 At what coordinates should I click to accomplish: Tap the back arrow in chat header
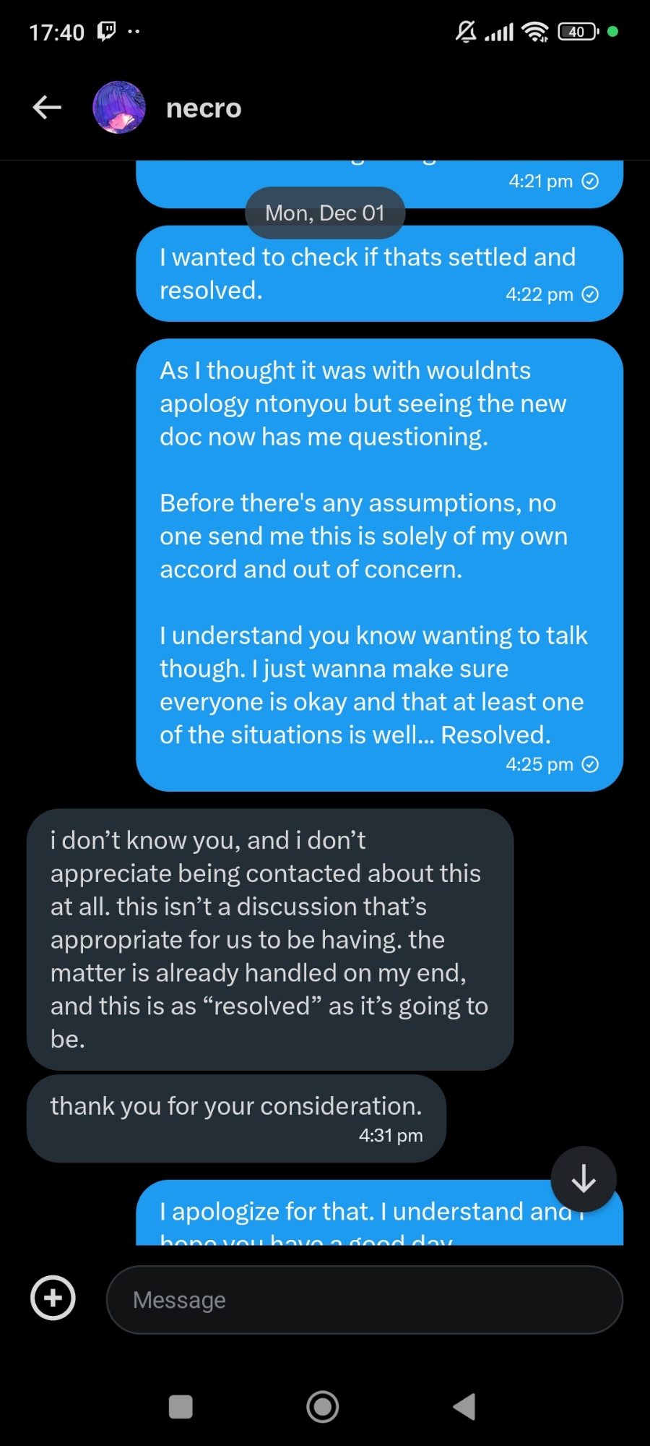coord(47,108)
